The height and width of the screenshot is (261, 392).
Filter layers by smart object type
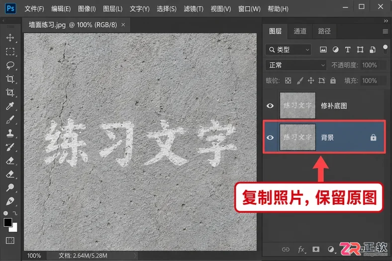[373, 49]
